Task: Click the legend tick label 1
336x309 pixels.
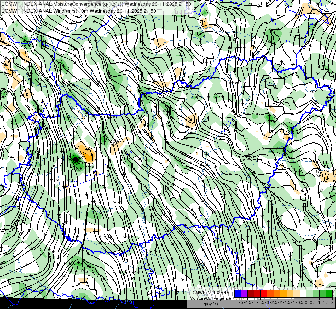Action: pyautogui.click(x=319, y=302)
